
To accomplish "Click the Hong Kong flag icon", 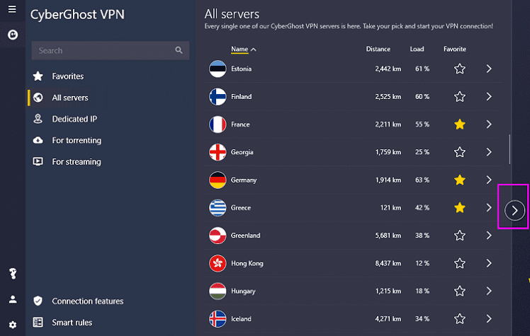I will pyautogui.click(x=218, y=263).
